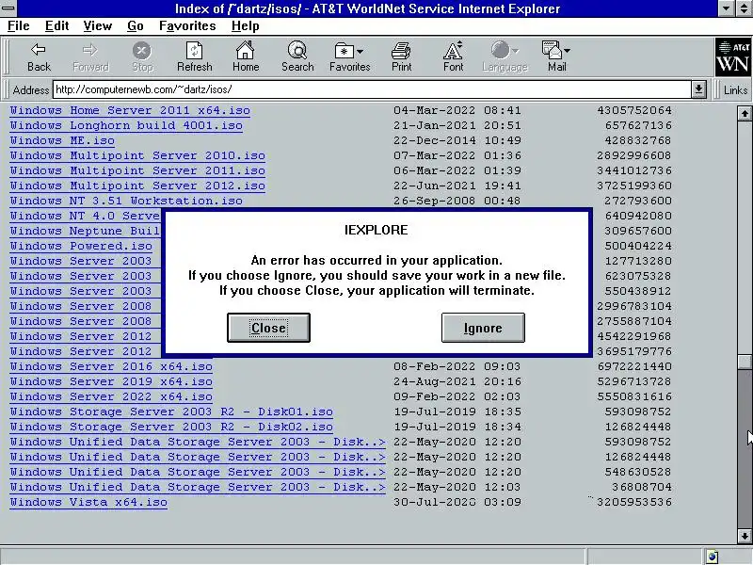753x565 pixels.
Task: Click the title bar minimize arrow
Action: [726, 8]
